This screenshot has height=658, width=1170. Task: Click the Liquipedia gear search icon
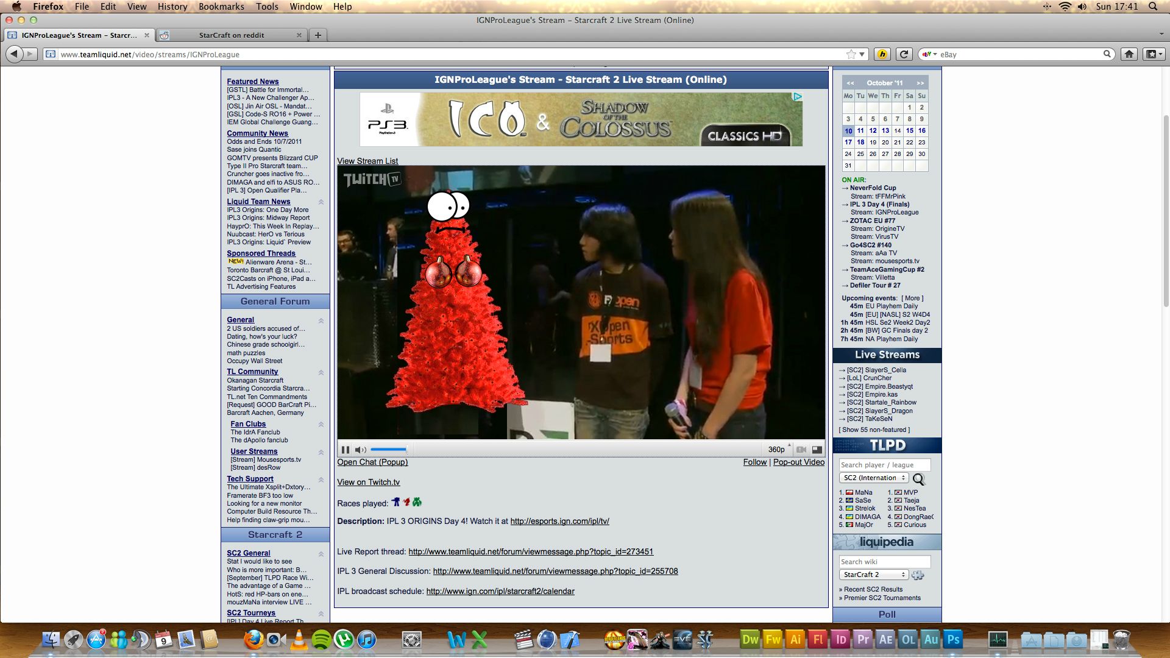(x=918, y=575)
